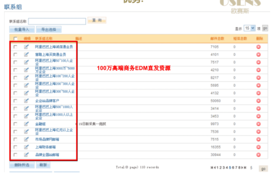Tick the 企业QQ品牌客户 checkbox
The width and height of the screenshot is (274, 173).
15,101
